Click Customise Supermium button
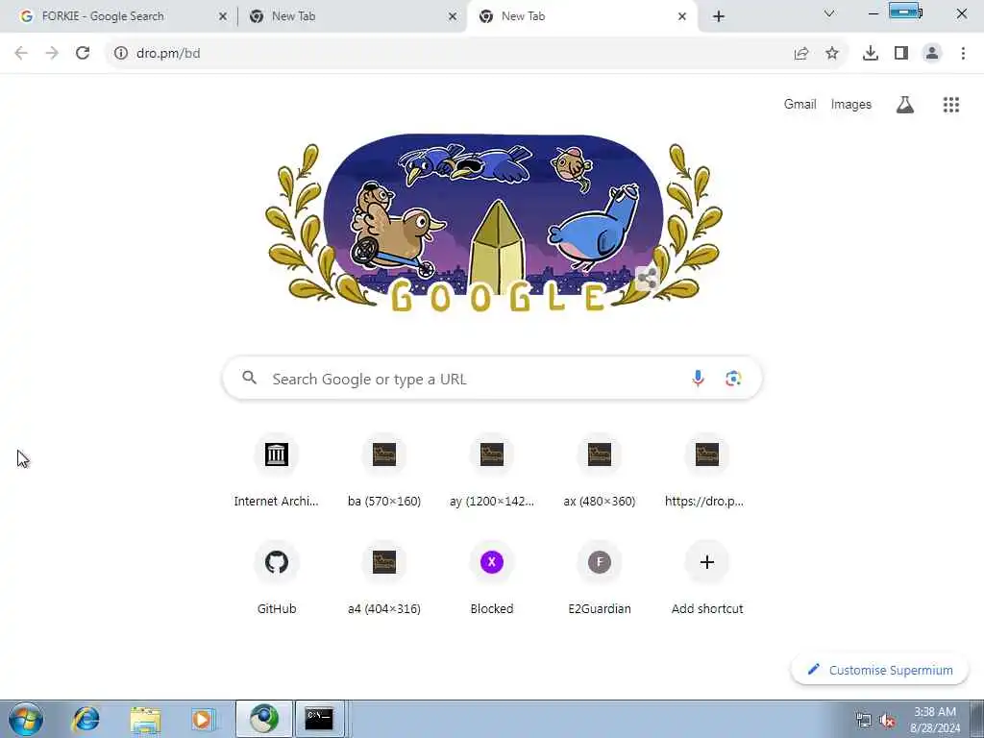The height and width of the screenshot is (738, 984). 880,670
